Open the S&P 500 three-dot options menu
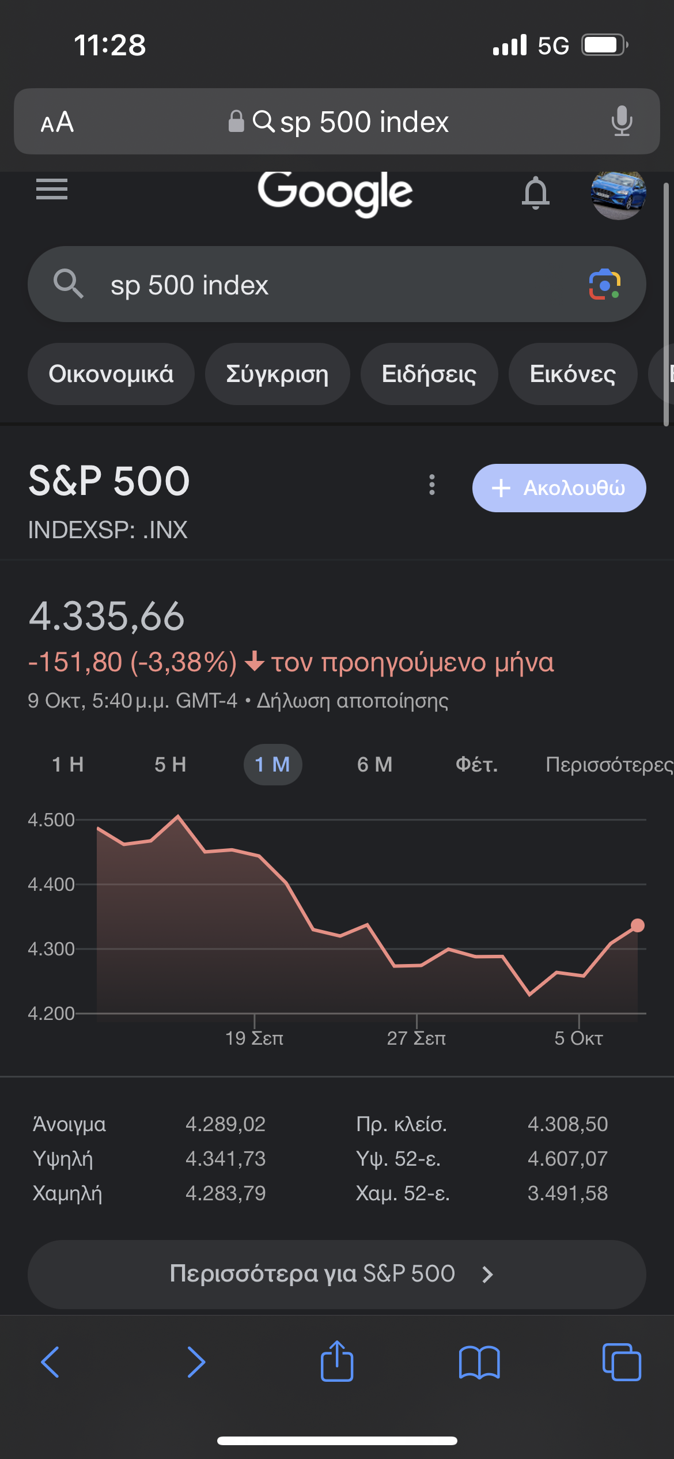 tap(432, 485)
